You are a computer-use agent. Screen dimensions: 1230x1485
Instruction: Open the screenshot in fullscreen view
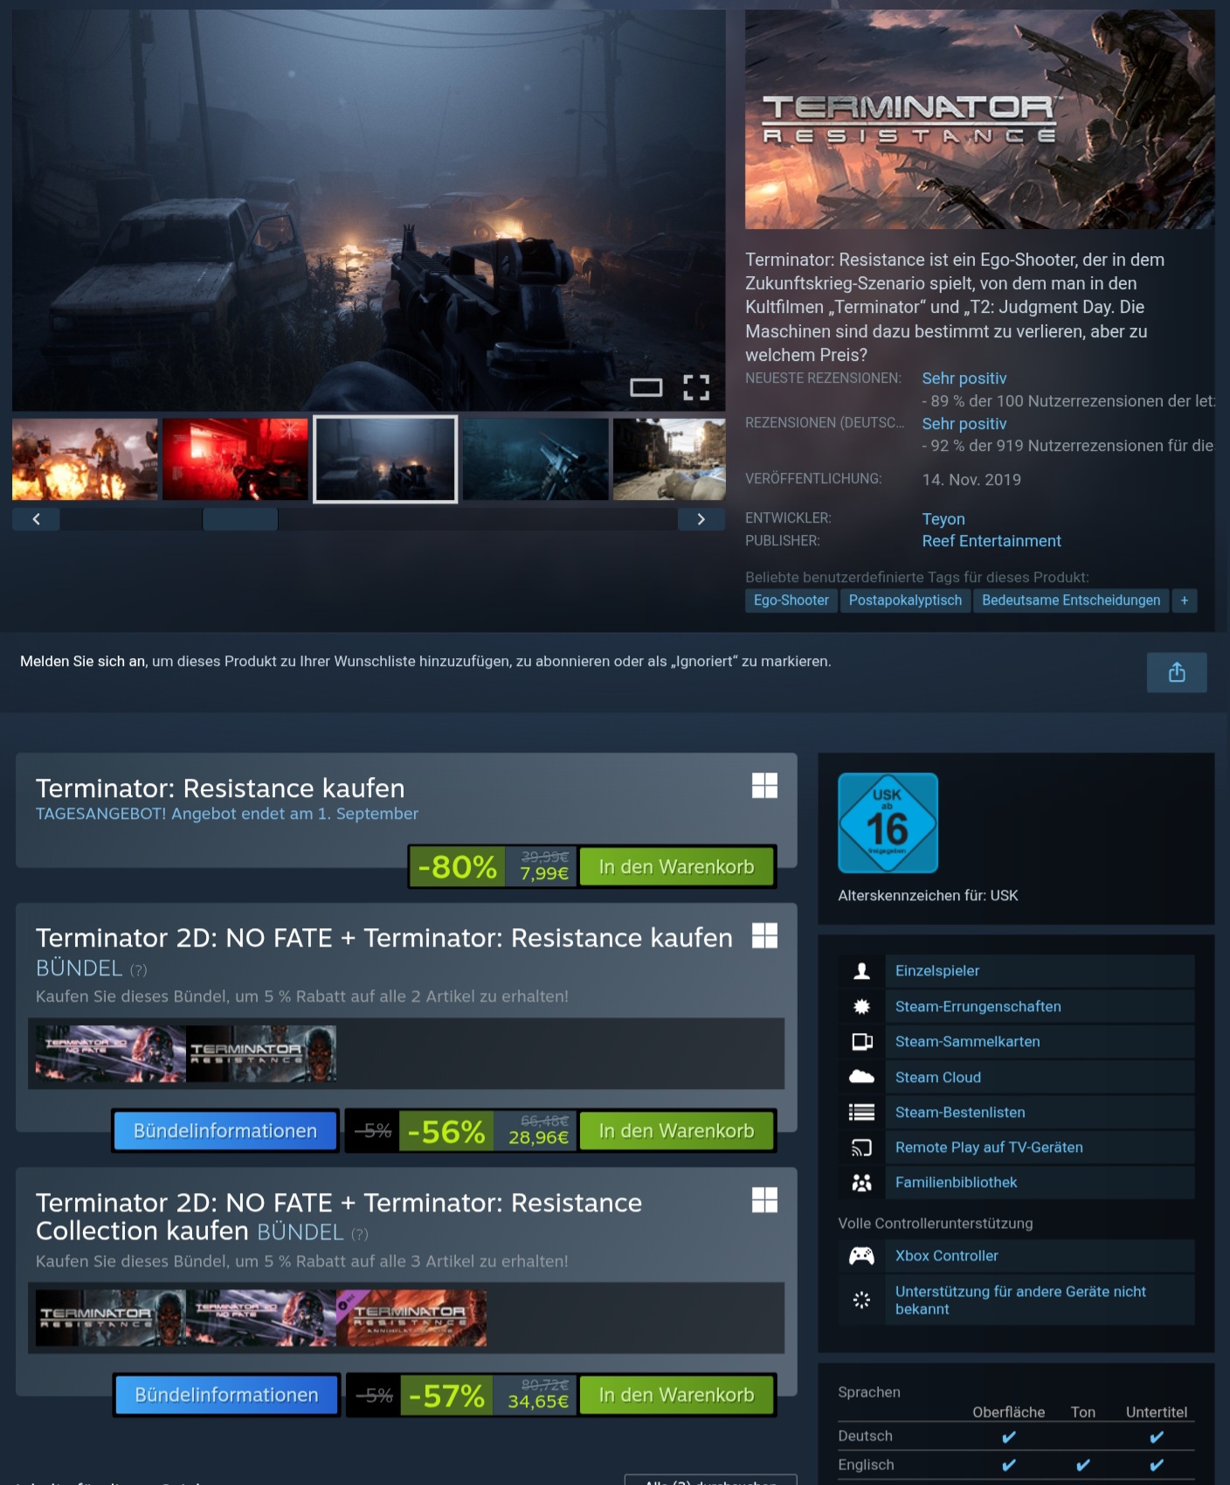(696, 387)
